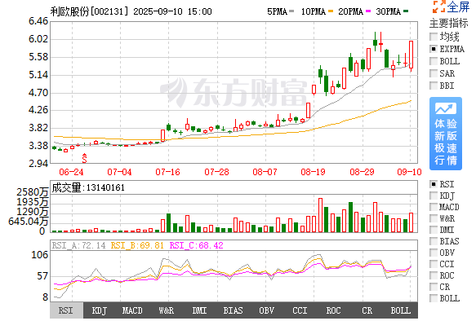Switch to the BOLL bottom tab
476x321 pixels.
pos(401,310)
